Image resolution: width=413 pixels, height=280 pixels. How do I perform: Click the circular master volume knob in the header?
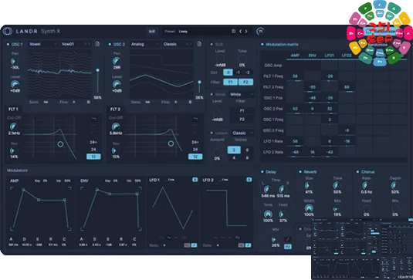[260, 32]
